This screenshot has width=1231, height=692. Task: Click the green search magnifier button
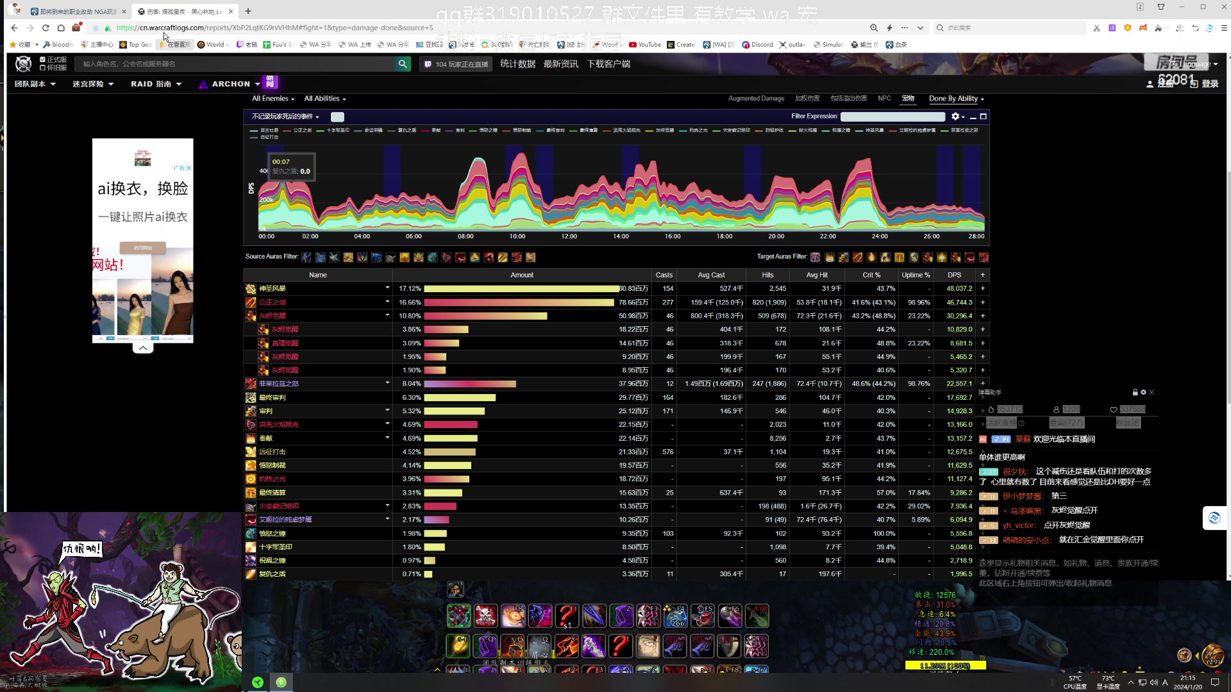(403, 63)
